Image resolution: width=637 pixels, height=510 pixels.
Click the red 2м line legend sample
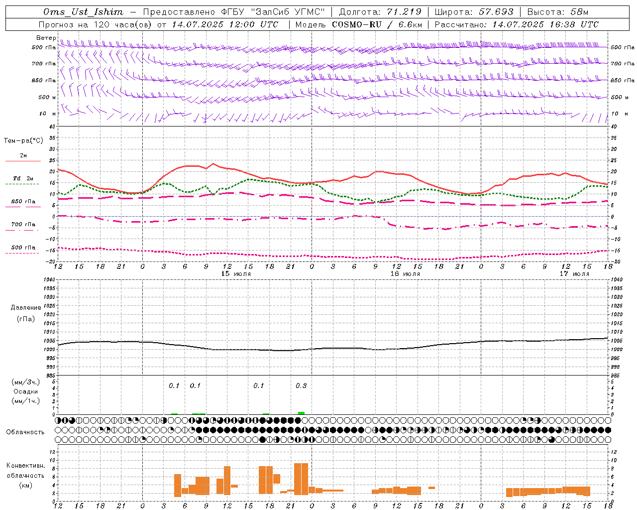click(x=23, y=161)
